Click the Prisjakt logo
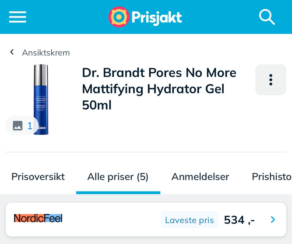This screenshot has width=292, height=244. [145, 17]
